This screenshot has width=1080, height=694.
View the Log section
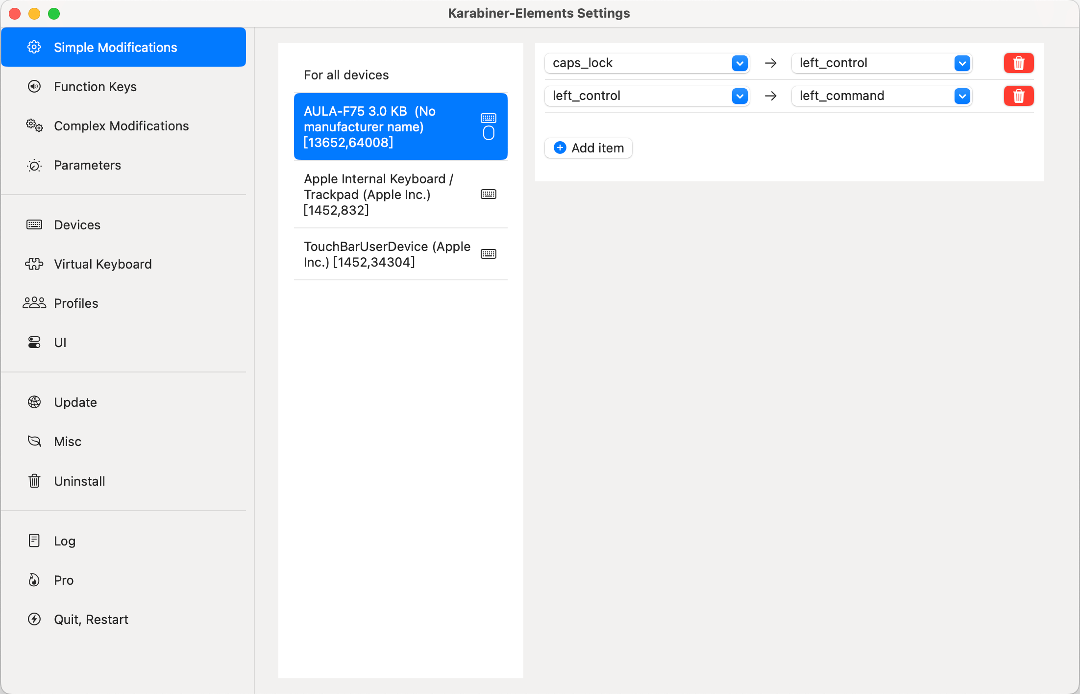click(x=123, y=541)
